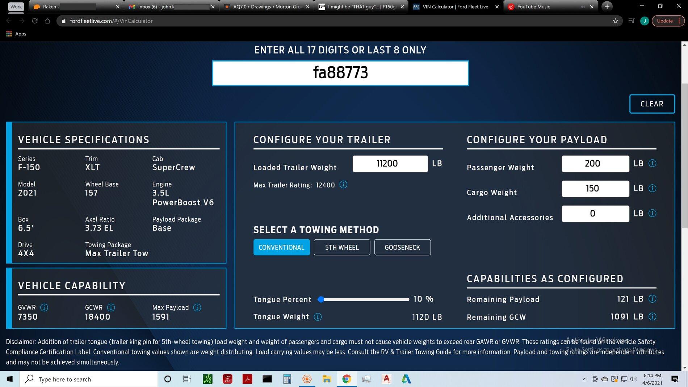Close the YouTube Music tab
Screen dimensions: 688x387
tap(592, 7)
